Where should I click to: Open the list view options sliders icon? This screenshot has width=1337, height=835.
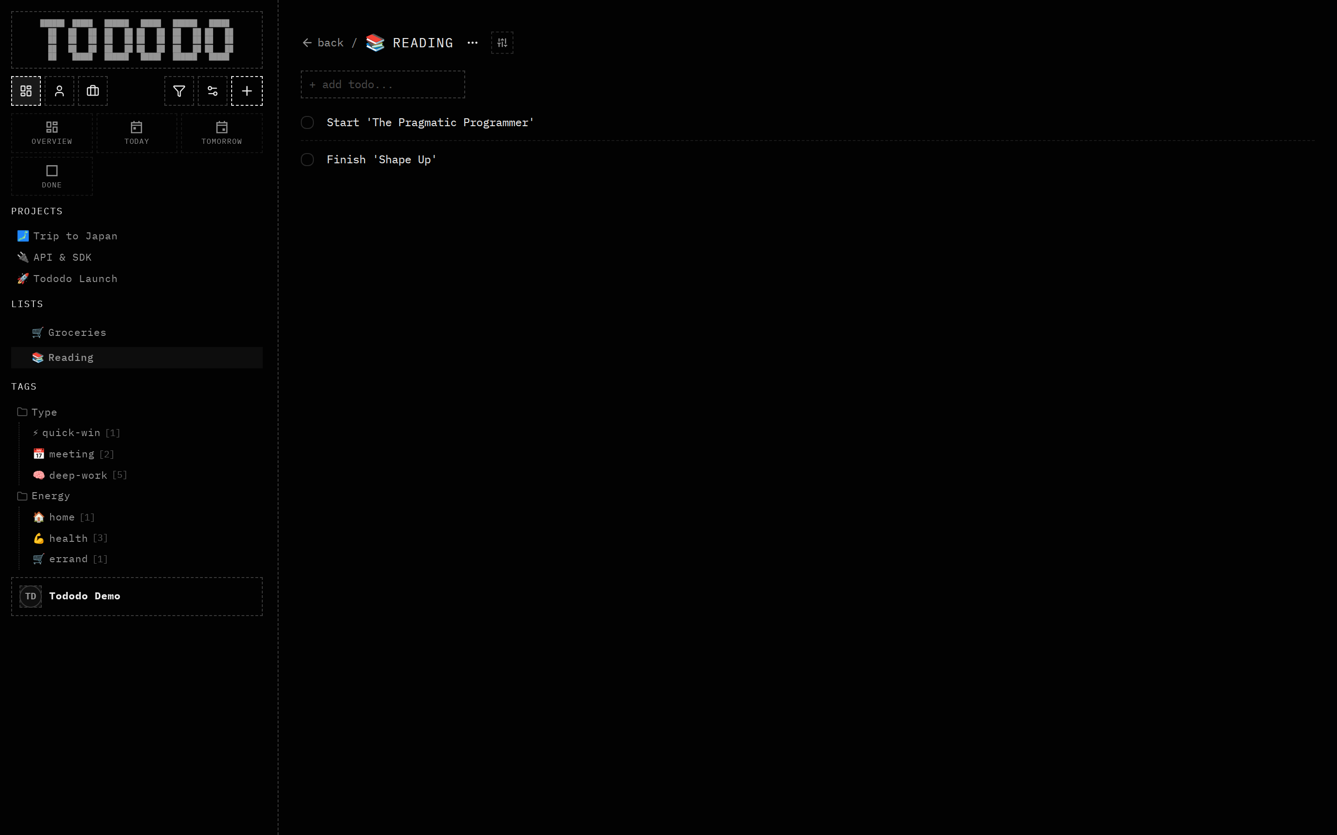[x=502, y=43]
